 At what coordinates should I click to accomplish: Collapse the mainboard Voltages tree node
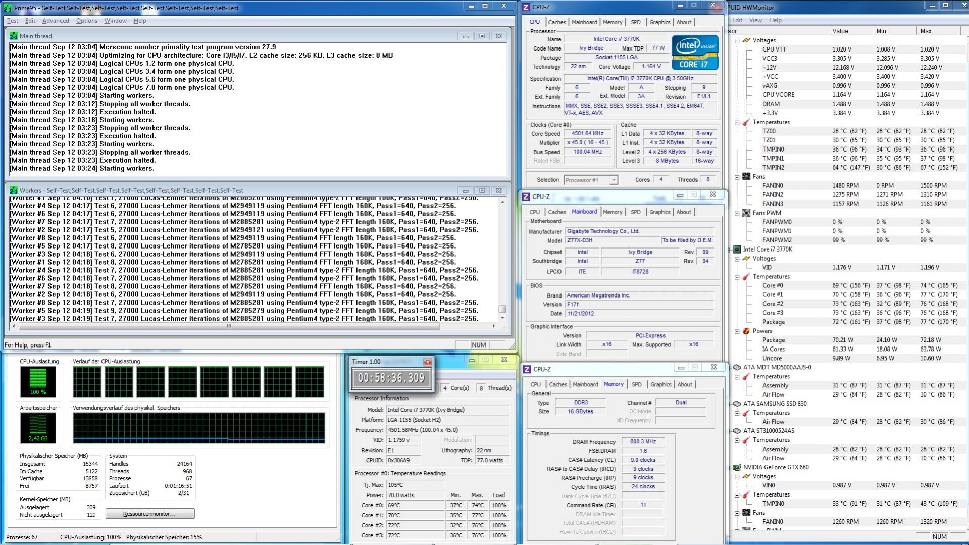[x=737, y=40]
